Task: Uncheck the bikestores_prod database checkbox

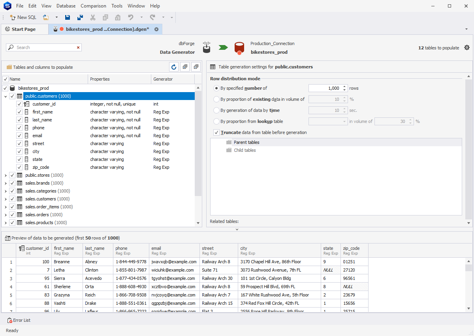Action: pos(5,88)
